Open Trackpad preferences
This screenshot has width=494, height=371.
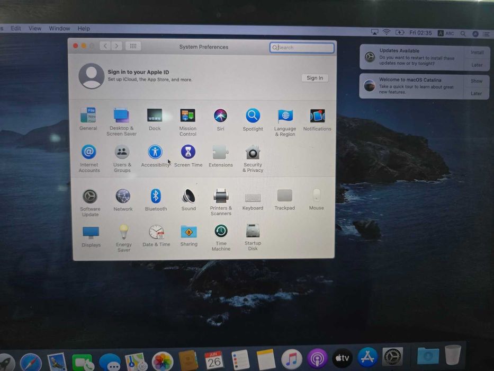(x=284, y=199)
